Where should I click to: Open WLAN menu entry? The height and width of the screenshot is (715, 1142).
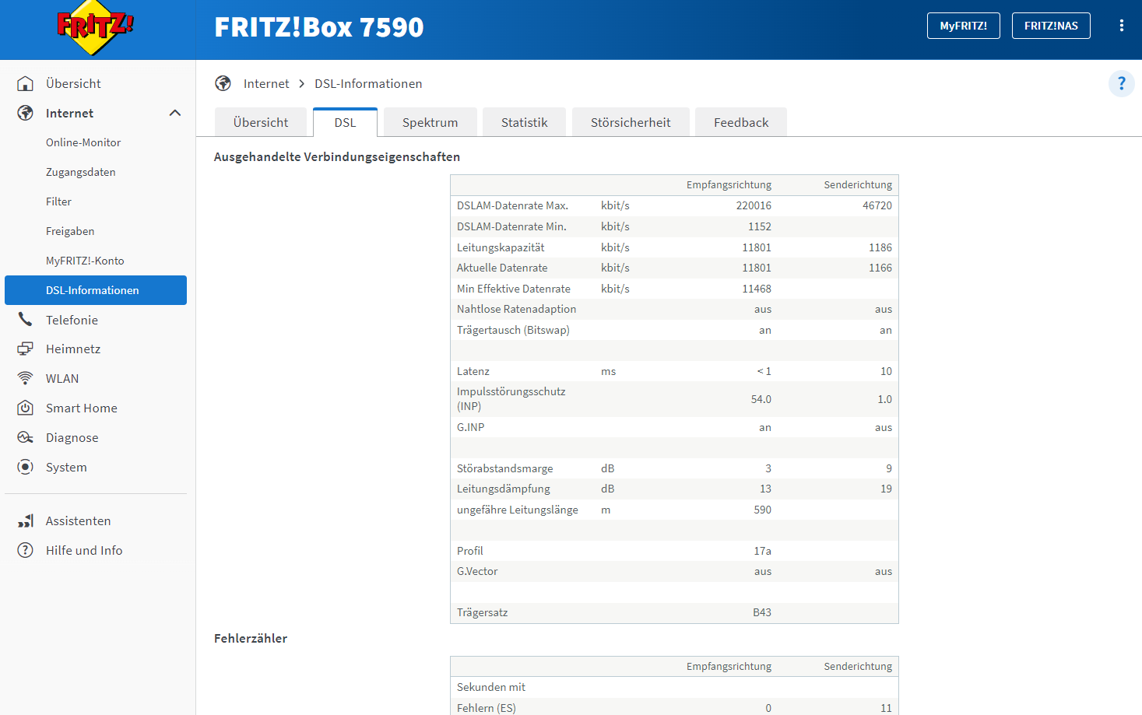coord(62,378)
